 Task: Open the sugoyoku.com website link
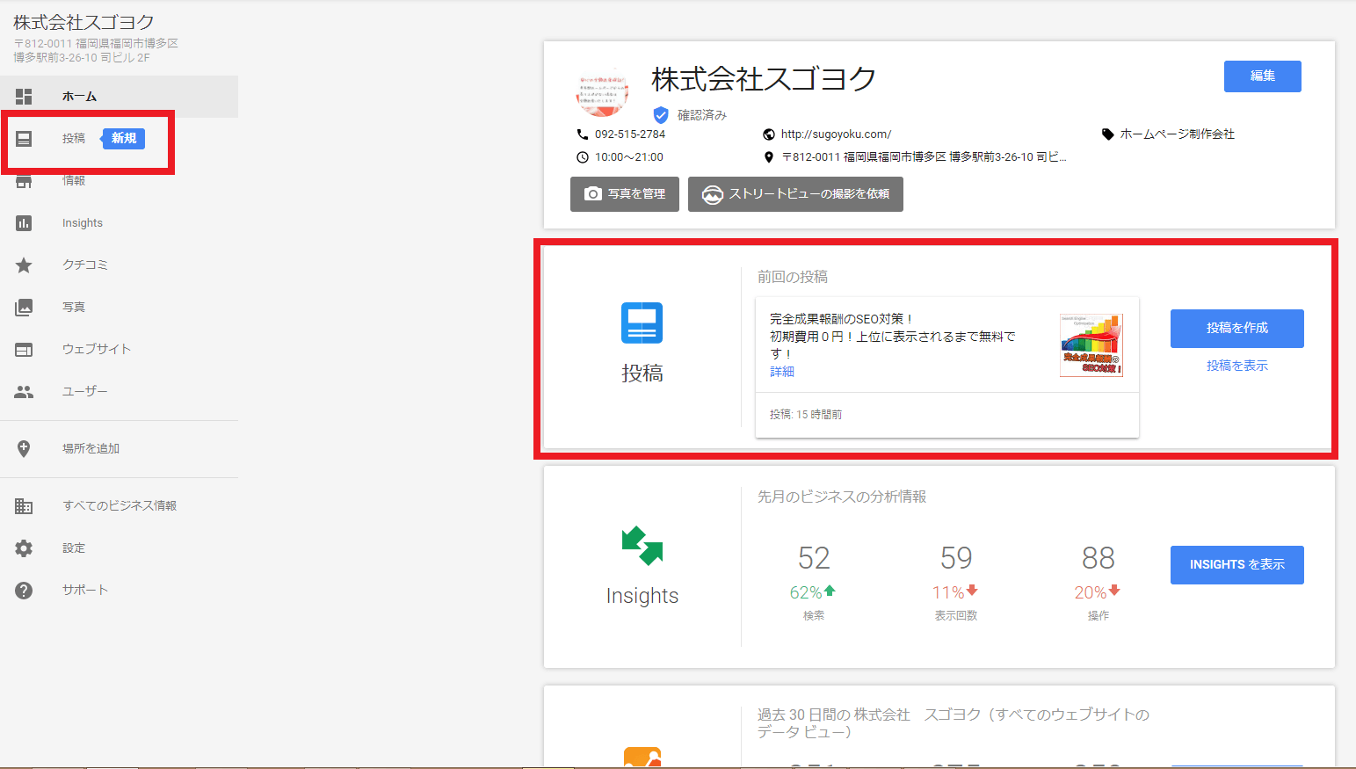pos(834,134)
